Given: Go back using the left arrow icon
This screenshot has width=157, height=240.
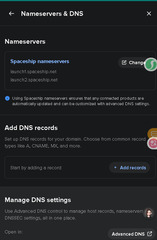Looking at the screenshot, I should (11, 14).
